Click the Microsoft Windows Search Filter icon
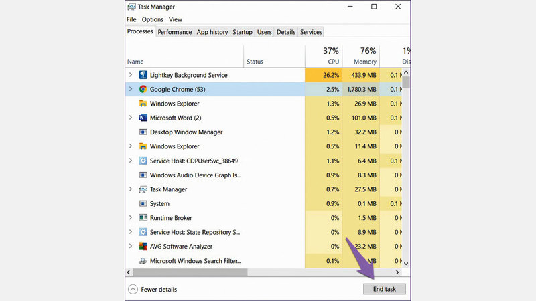The image size is (536, 301). pyautogui.click(x=143, y=261)
